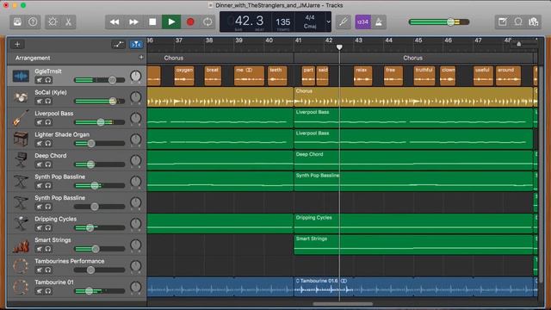Toggle the 1234 Count-in button
Screen dimensions: 551x310
pyautogui.click(x=363, y=22)
